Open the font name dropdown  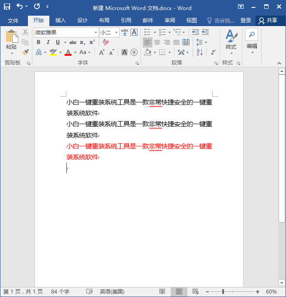click(96, 33)
